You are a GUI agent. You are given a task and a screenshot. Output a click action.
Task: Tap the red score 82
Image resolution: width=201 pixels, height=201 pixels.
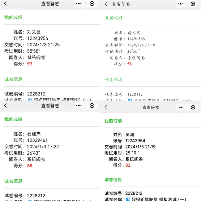128,165
